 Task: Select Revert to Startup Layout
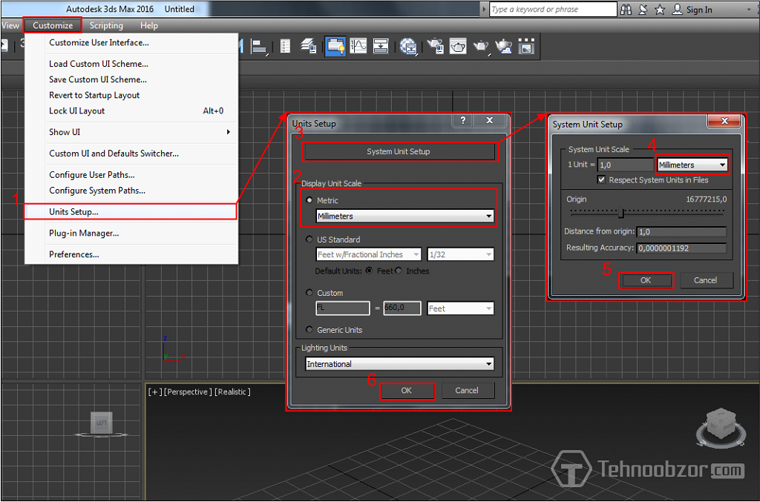[x=131, y=96]
